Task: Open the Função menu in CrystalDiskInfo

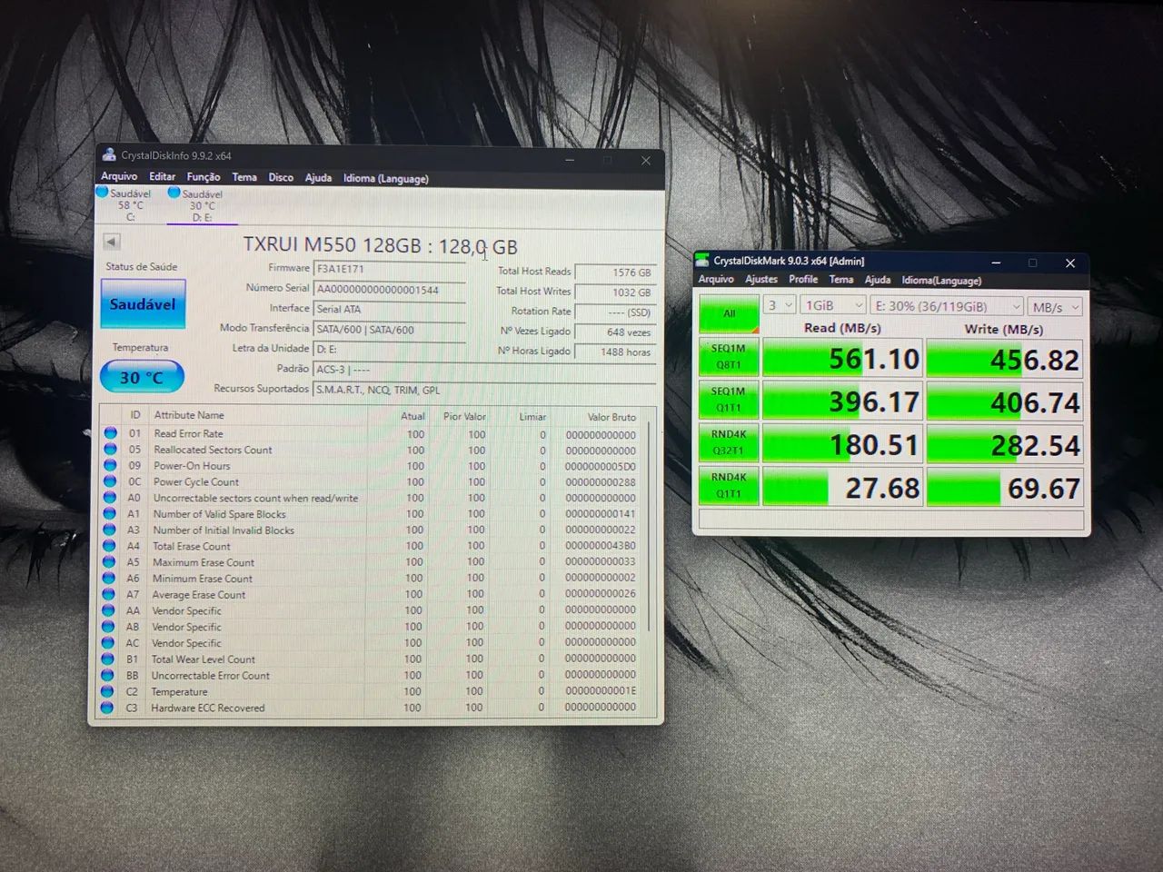Action: 204,177
